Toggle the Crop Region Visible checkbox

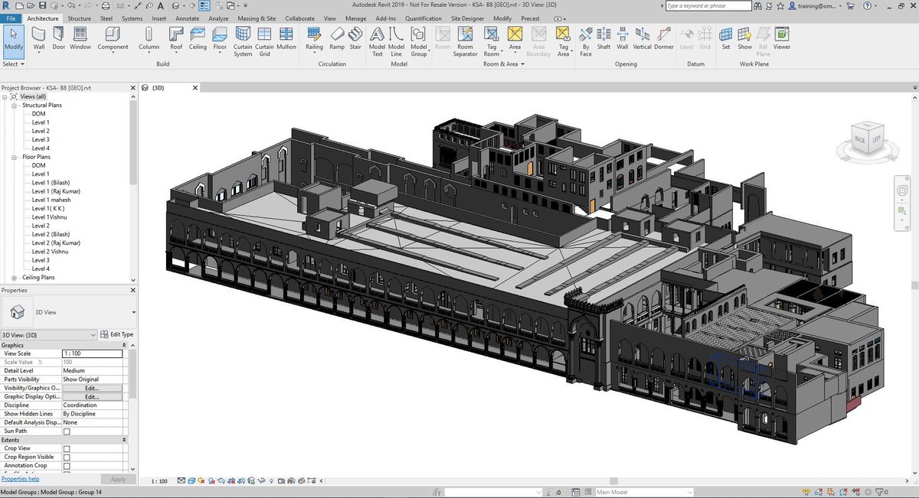67,457
